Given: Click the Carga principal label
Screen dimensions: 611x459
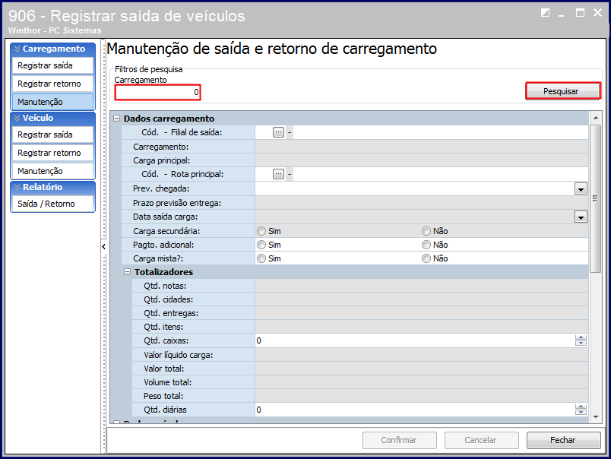Looking at the screenshot, I should pyautogui.click(x=161, y=160).
